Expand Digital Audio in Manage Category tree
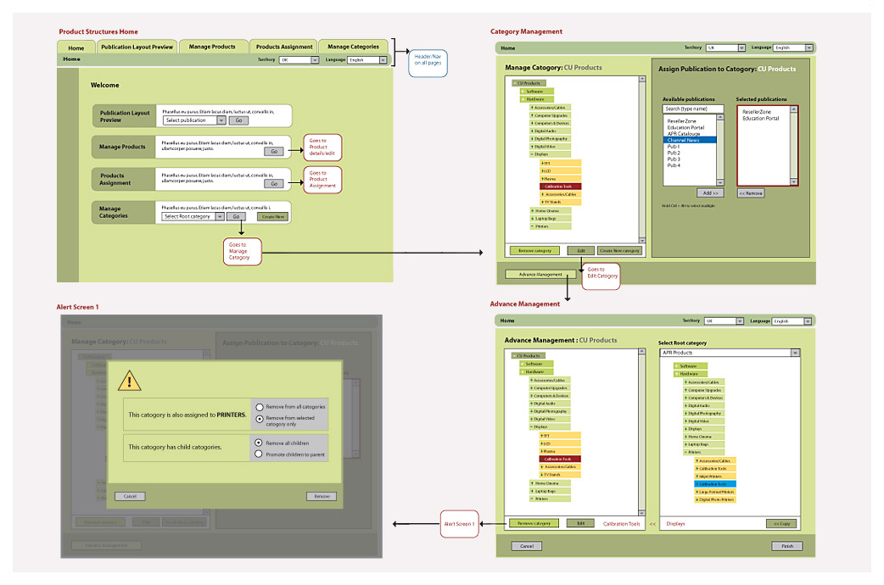Image resolution: width=884 pixels, height=585 pixels. coord(532,131)
